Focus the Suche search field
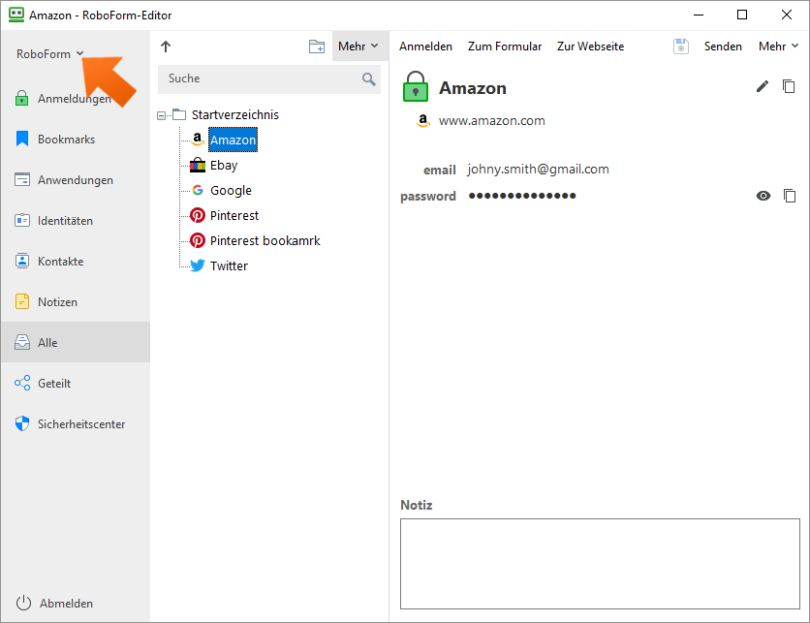This screenshot has width=810, height=623. click(x=269, y=79)
